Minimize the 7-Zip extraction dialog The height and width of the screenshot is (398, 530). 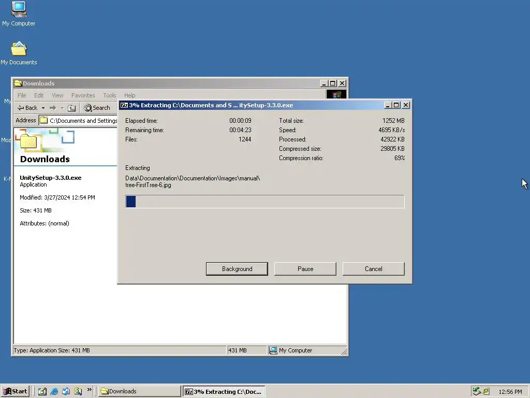coord(388,105)
